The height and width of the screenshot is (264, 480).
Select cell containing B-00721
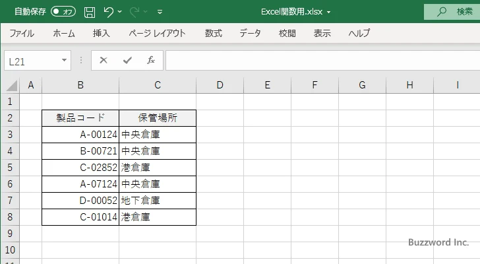[x=80, y=151]
